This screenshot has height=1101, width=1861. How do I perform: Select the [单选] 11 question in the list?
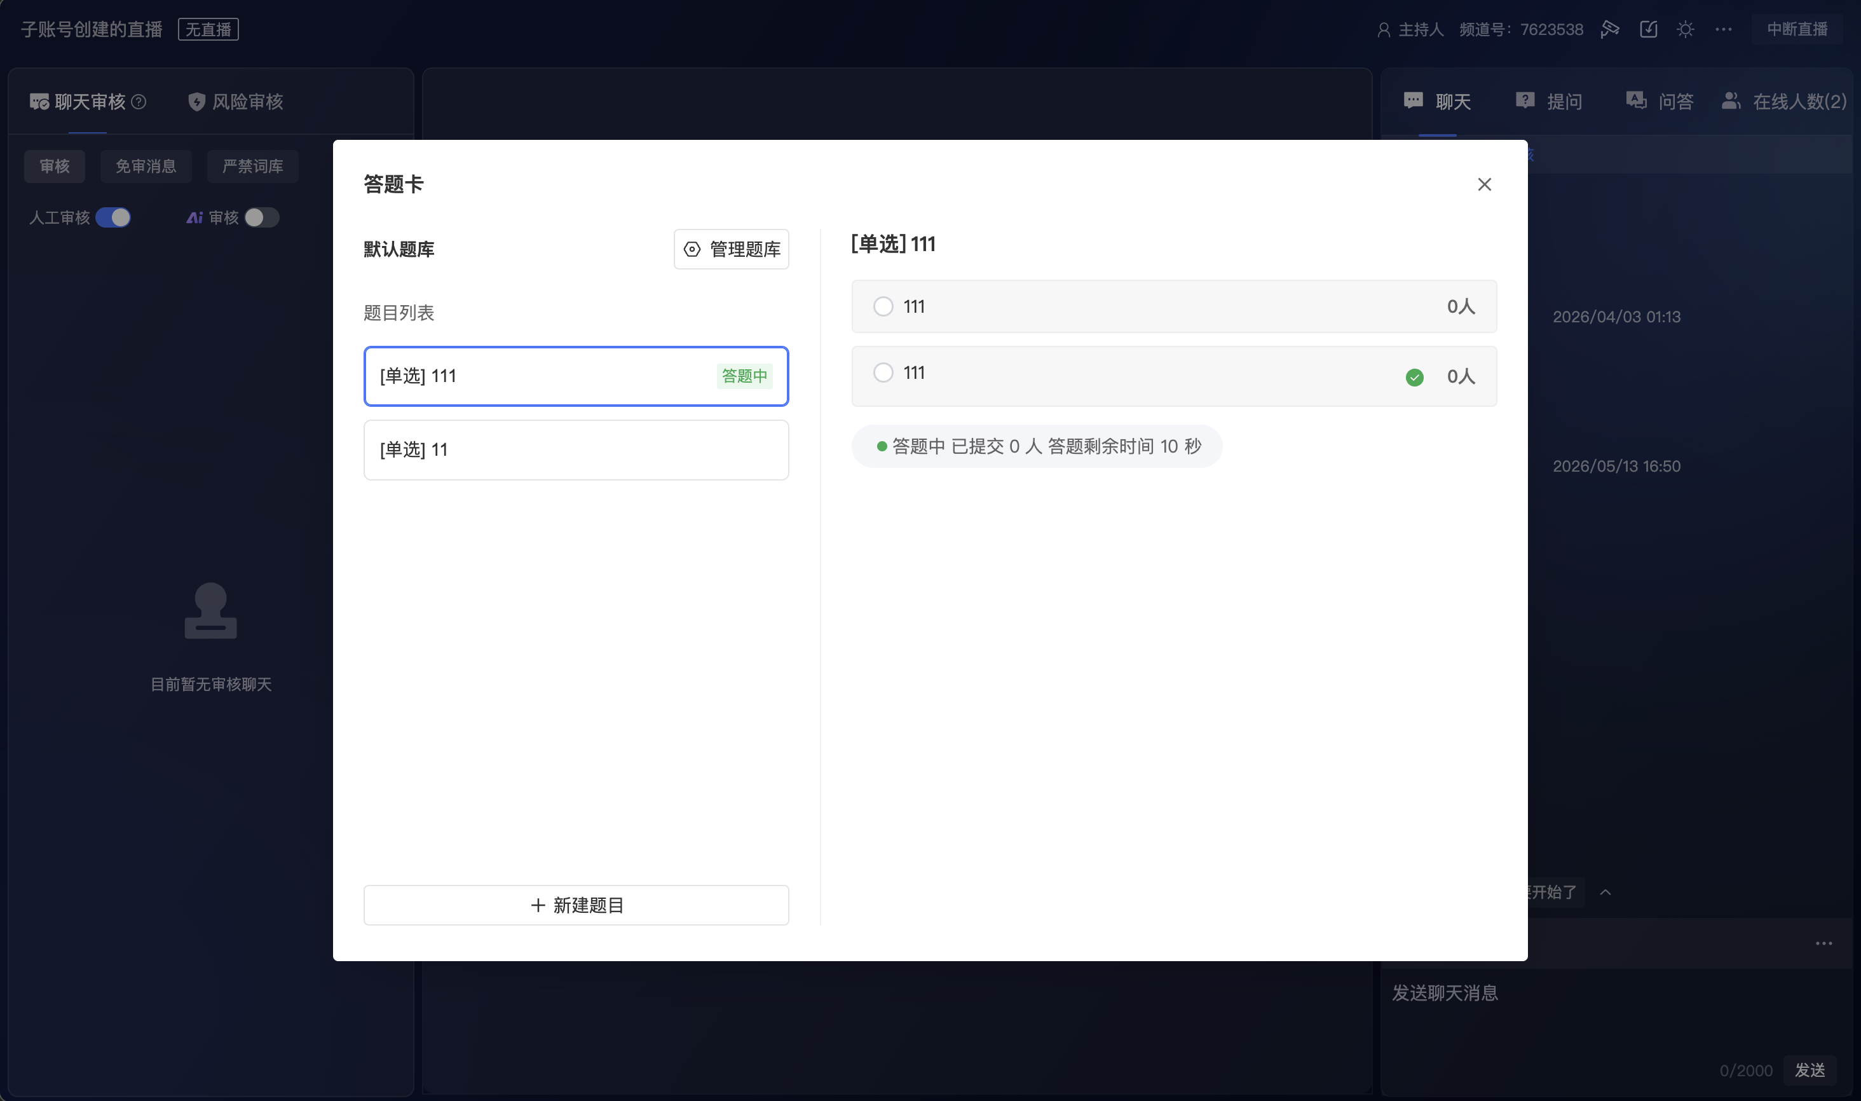576,449
